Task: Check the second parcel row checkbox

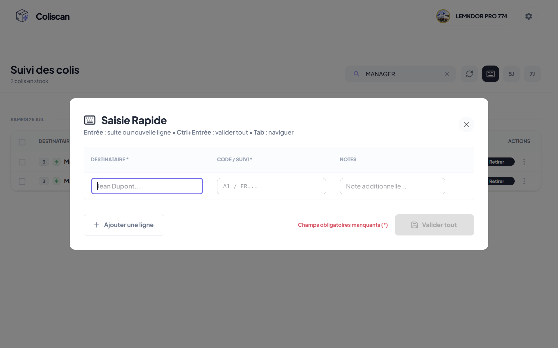Action: 22,182
